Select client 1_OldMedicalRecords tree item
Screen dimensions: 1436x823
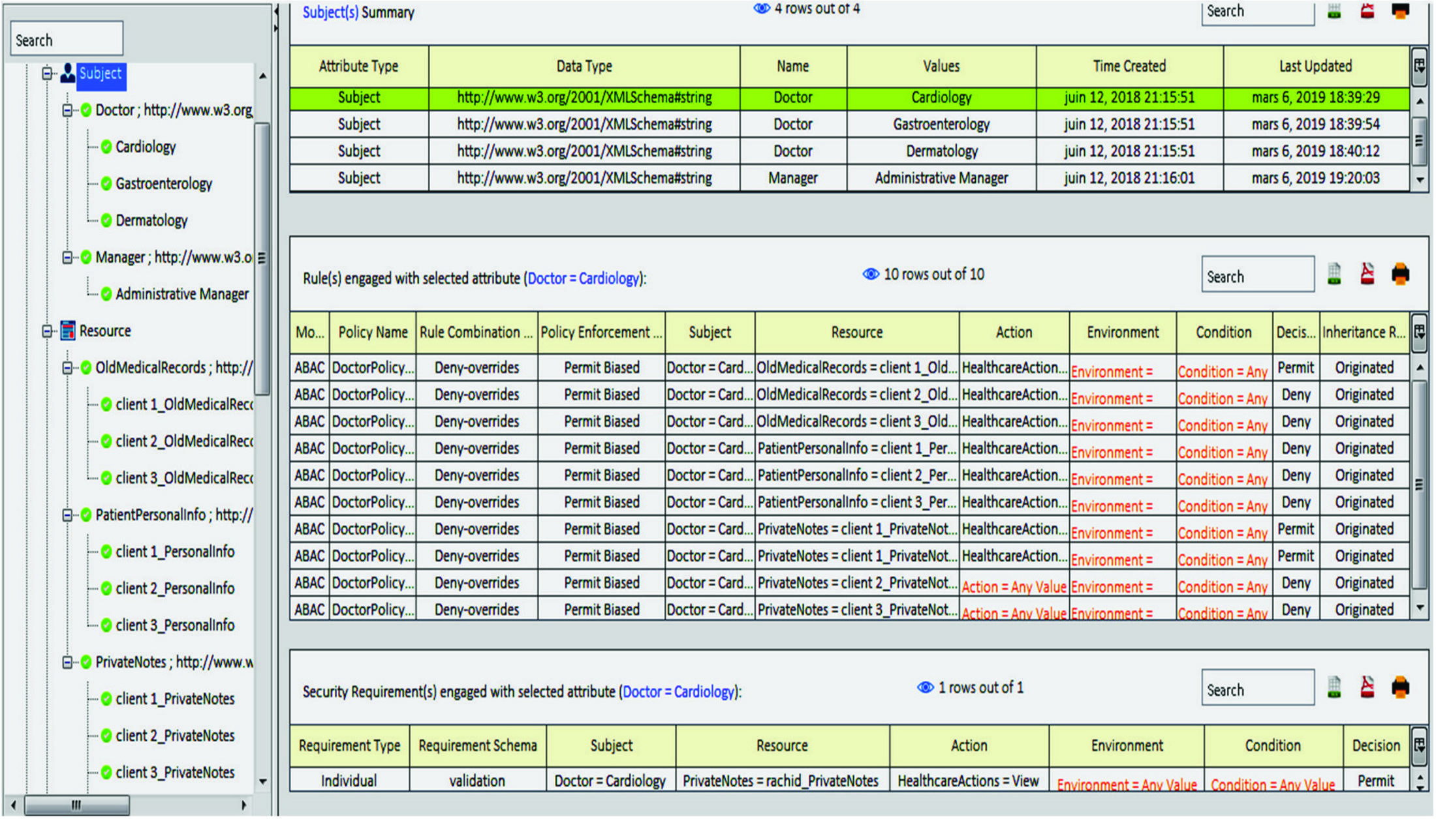tap(184, 404)
